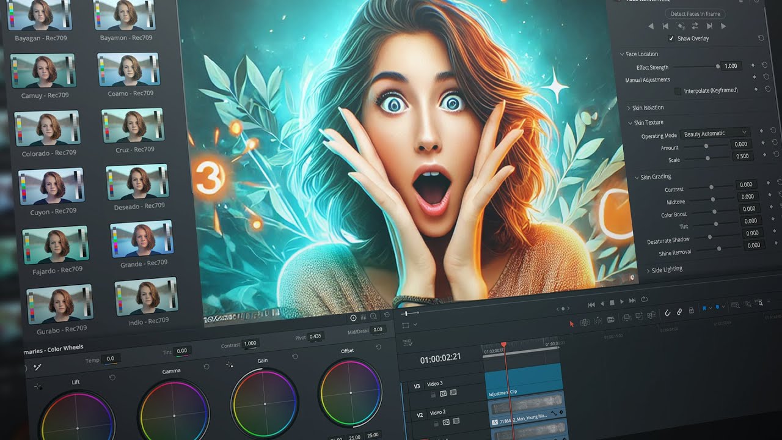
Task: Select the Blade Edit Mode tool
Action: [x=611, y=320]
